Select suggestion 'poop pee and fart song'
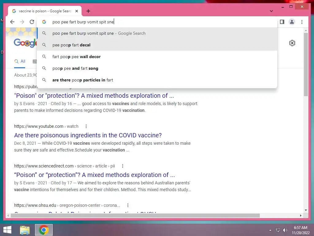This screenshot has height=236, width=314. (x=157, y=68)
